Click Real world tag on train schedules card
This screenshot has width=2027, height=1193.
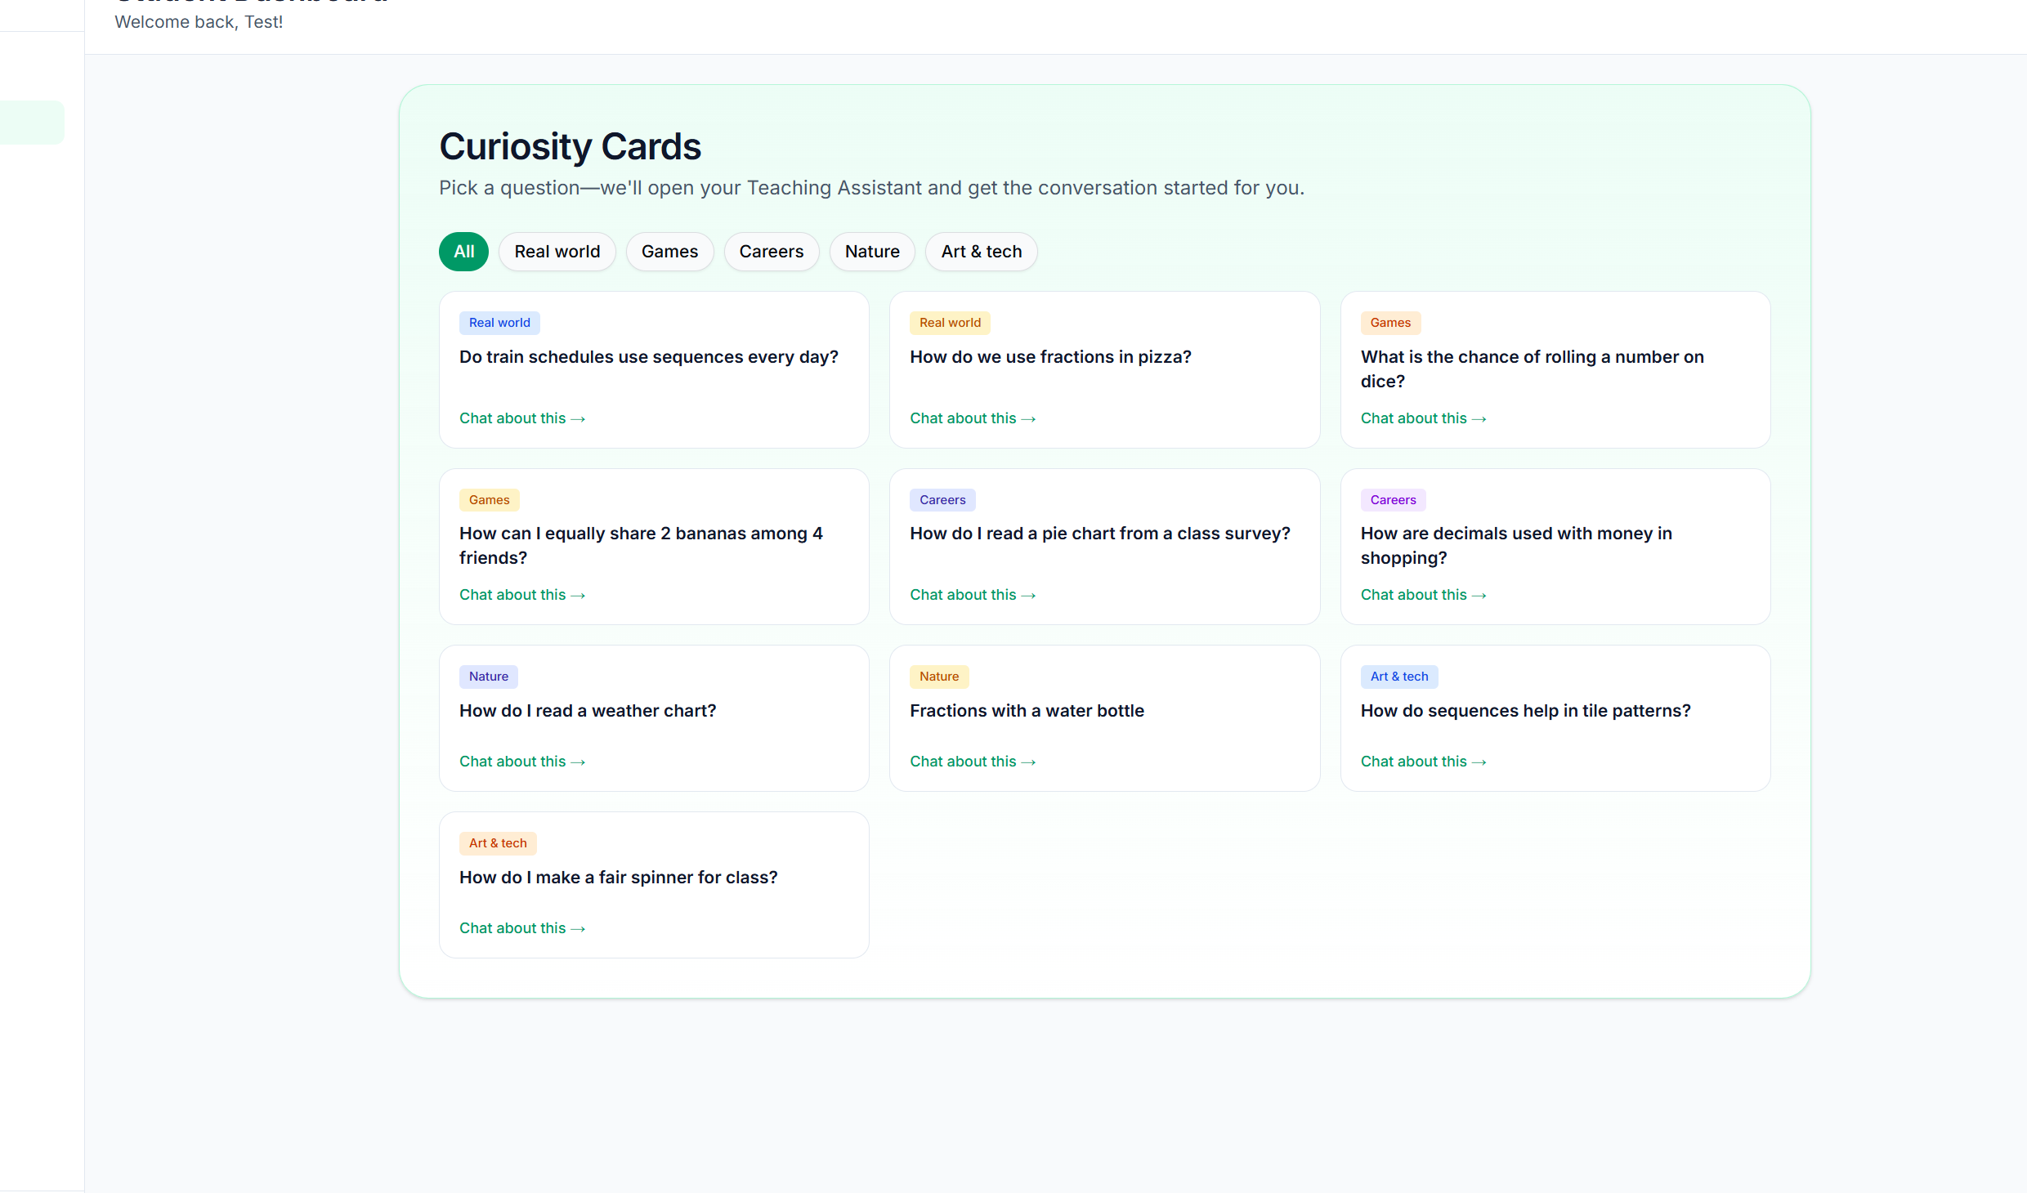pyautogui.click(x=499, y=323)
